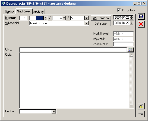148x121 pixels.
Task: Click the Wystawiono button
Action: point(101,18)
